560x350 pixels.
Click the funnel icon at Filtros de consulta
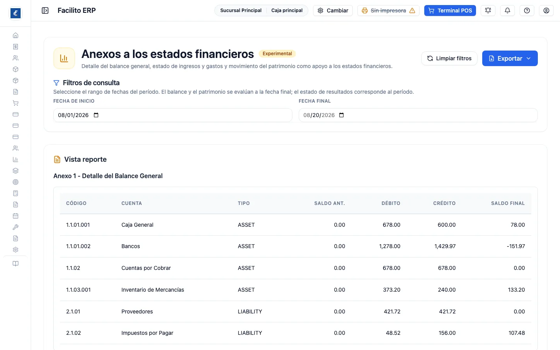(56, 83)
